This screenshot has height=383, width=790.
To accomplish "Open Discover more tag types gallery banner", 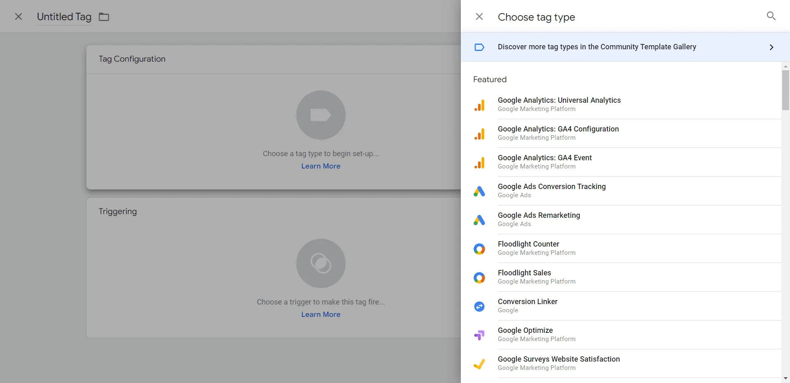I will click(625, 47).
